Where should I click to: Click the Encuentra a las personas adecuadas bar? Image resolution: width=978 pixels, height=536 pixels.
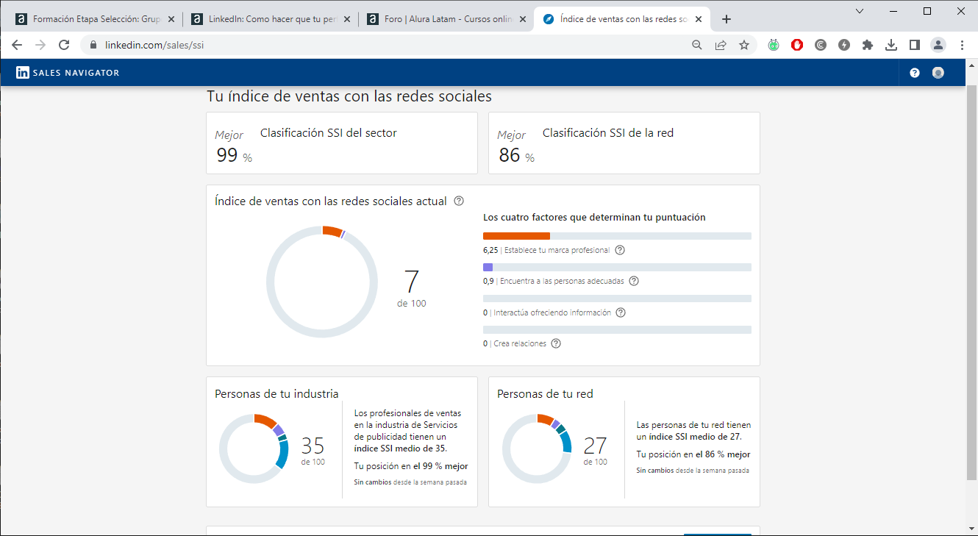click(x=617, y=267)
